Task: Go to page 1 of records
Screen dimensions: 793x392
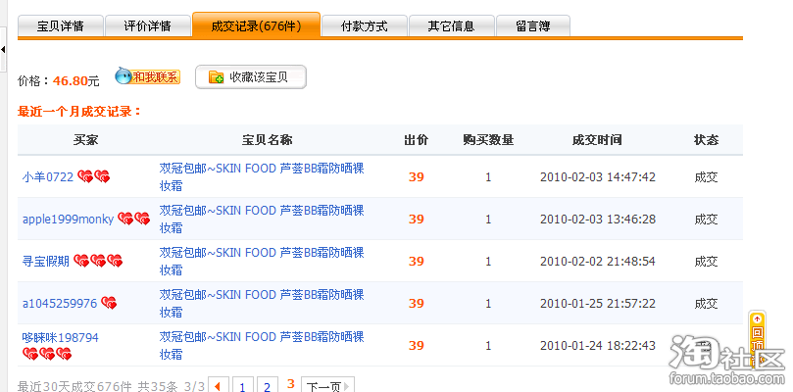Action: (242, 386)
